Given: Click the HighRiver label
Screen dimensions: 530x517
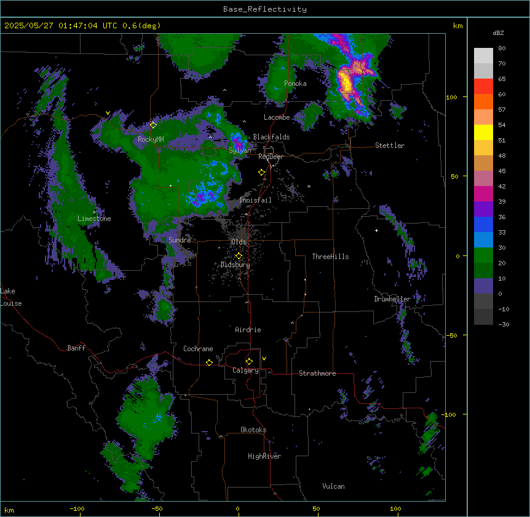Looking at the screenshot, I should point(264,456).
